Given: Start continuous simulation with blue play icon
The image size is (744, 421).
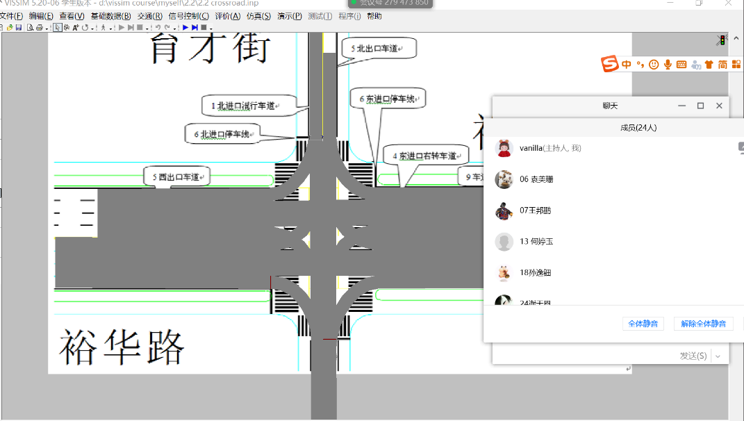Looking at the screenshot, I should (x=185, y=28).
